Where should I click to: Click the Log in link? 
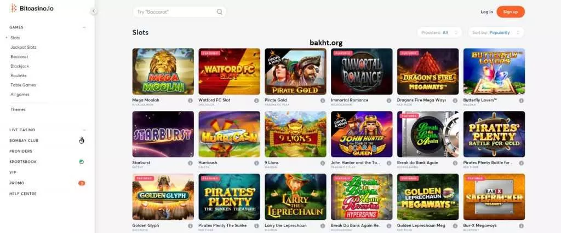486,12
